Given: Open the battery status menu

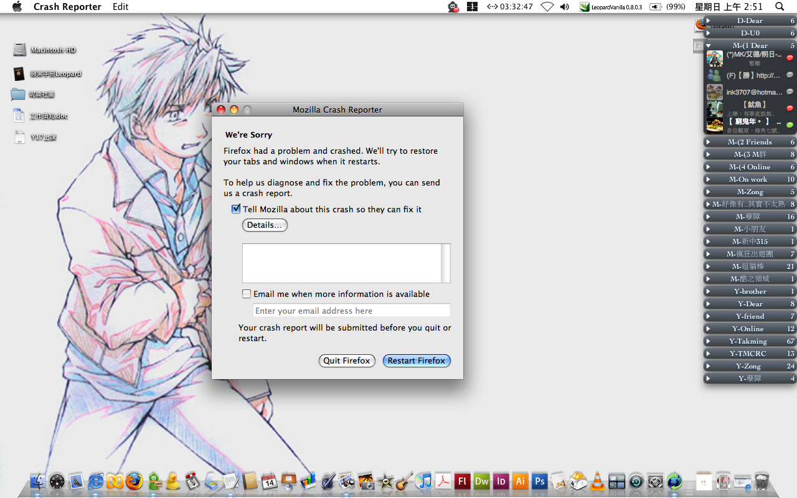Looking at the screenshot, I should [667, 6].
